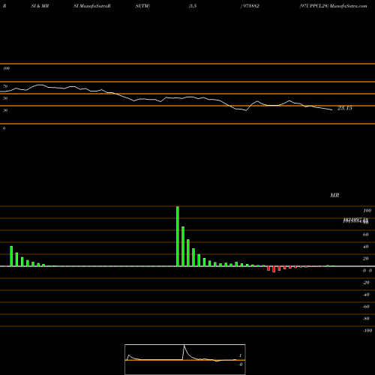The height and width of the screenshot is (375, 375).
Task: Click the RSI axis label 50
Action: click(x=5, y=98)
